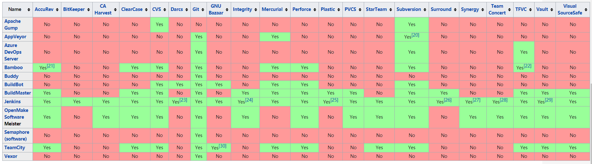592x164 pixels.
Task: Open the Azure DevOps Server link
Action: point(13,52)
